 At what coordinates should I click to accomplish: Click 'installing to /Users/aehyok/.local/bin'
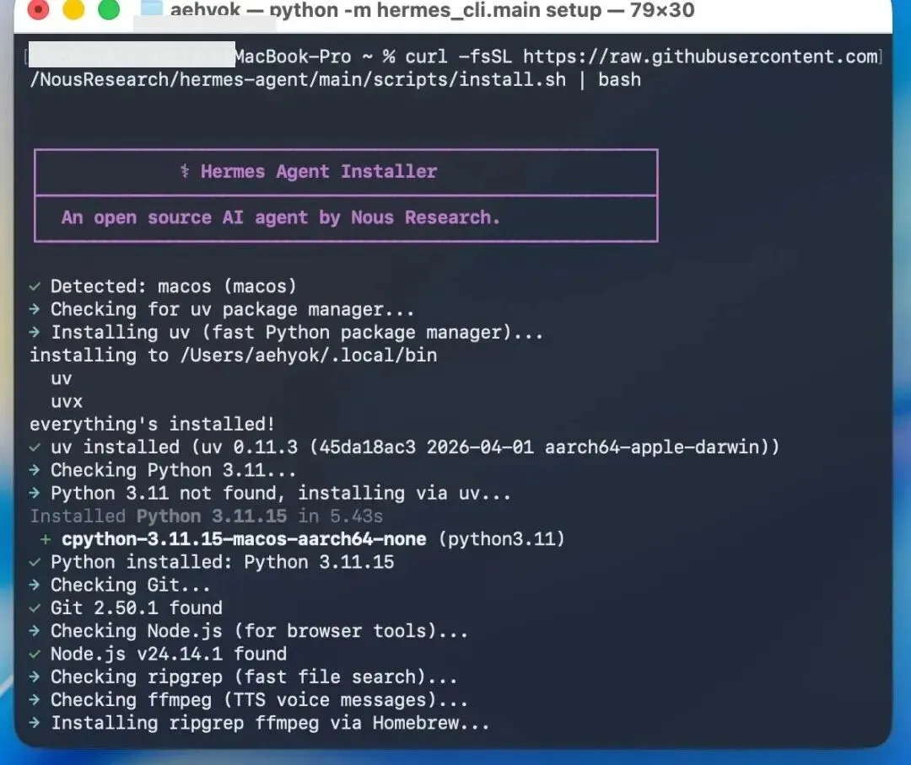click(233, 356)
